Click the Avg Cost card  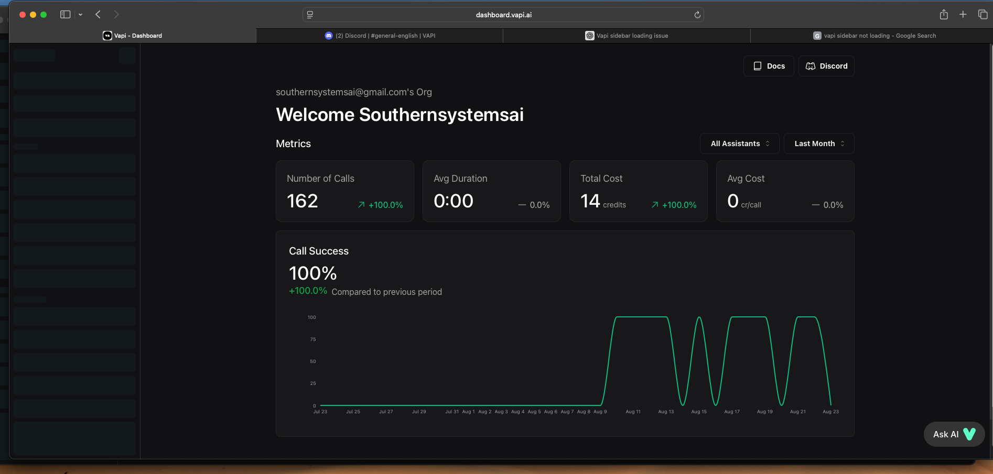(x=785, y=191)
